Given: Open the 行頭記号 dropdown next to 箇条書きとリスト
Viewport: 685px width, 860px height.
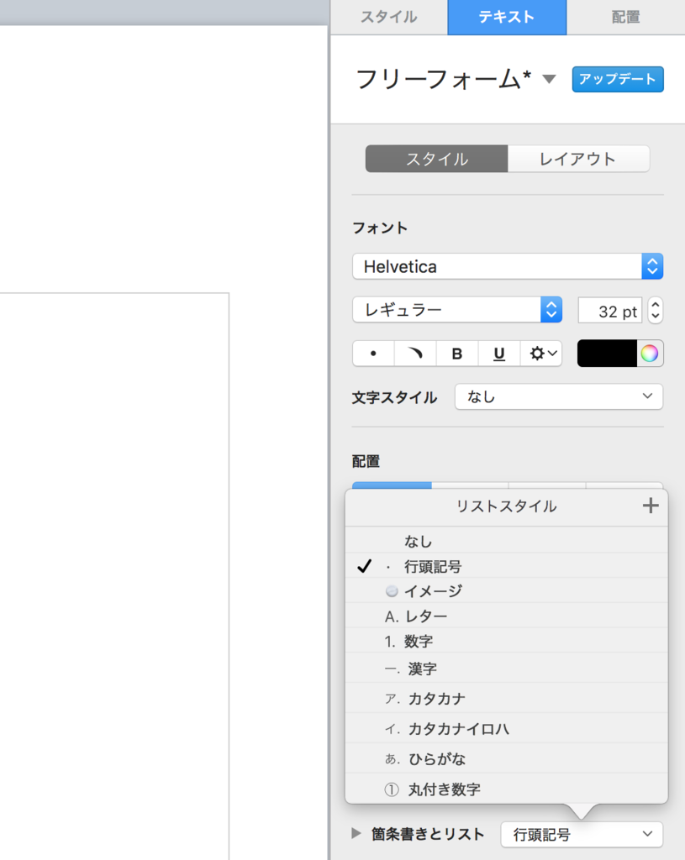Looking at the screenshot, I should [x=582, y=835].
